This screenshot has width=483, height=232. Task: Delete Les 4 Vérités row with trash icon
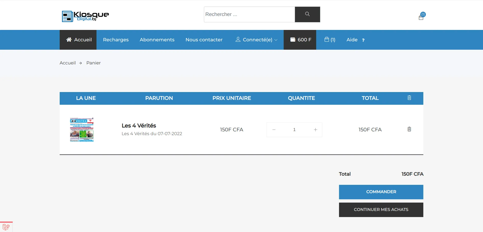point(409,129)
